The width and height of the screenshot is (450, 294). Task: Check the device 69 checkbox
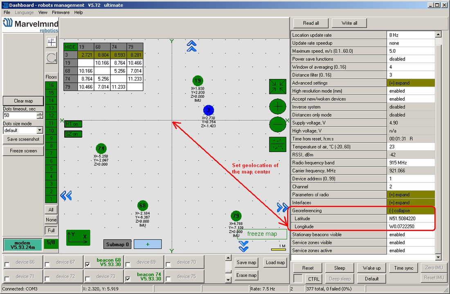point(128,265)
